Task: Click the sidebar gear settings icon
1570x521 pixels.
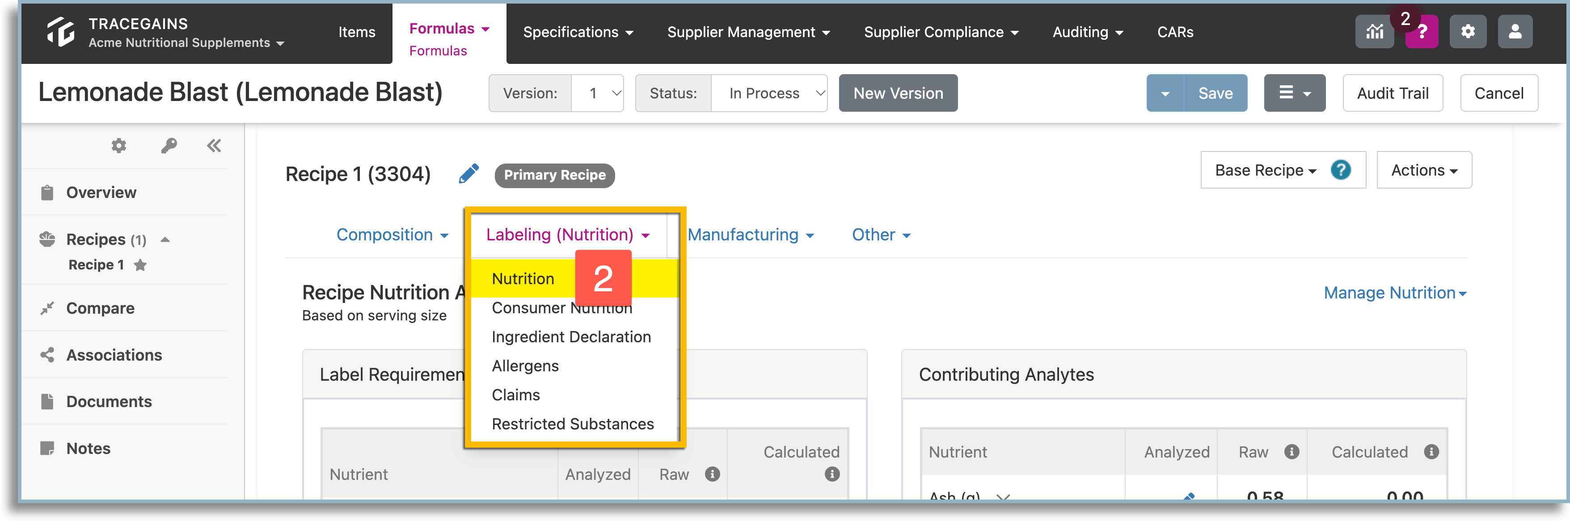Action: coord(119,146)
